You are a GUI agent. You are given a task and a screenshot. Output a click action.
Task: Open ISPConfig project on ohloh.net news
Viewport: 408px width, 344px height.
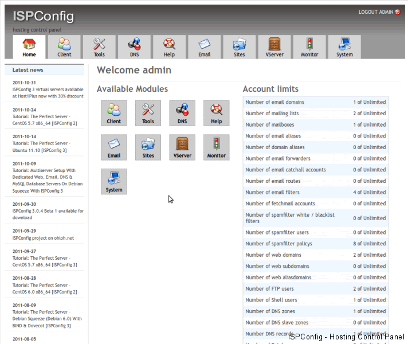point(43,238)
